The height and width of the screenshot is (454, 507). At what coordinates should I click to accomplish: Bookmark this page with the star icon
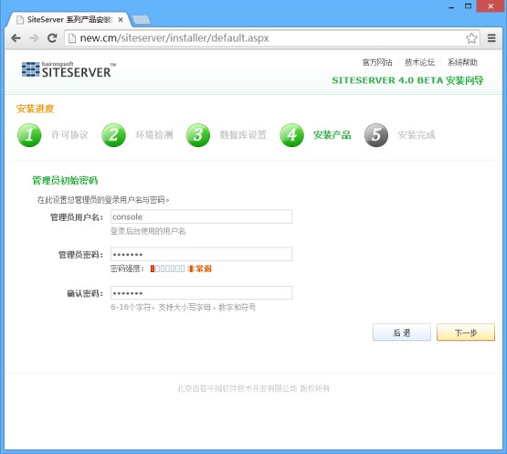471,38
